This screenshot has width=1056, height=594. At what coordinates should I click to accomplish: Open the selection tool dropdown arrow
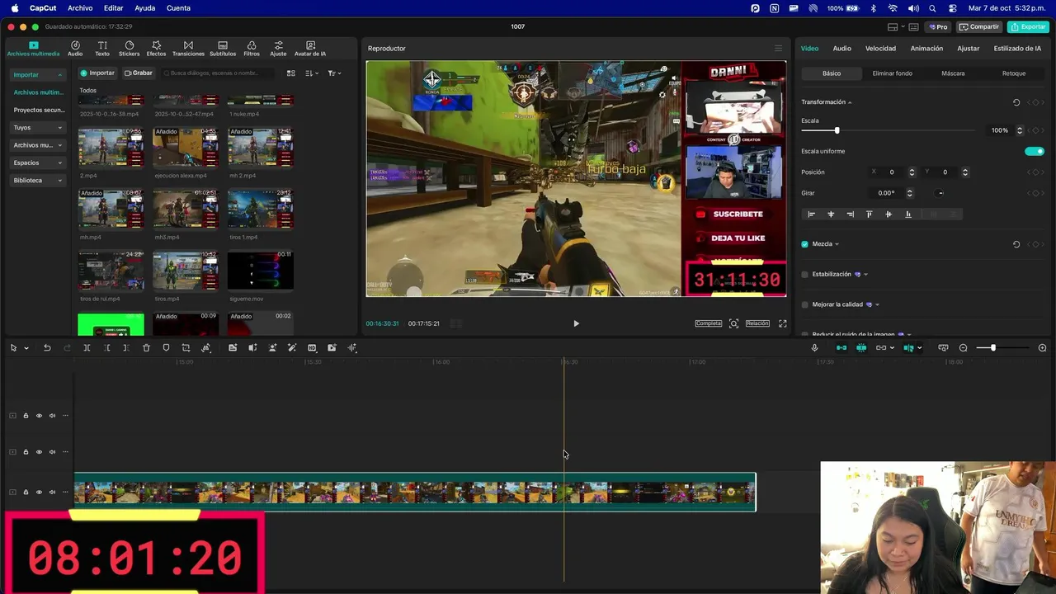[x=26, y=348]
